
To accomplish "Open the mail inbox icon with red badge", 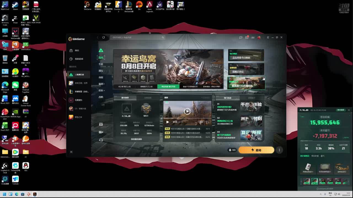I will coord(247,37).
